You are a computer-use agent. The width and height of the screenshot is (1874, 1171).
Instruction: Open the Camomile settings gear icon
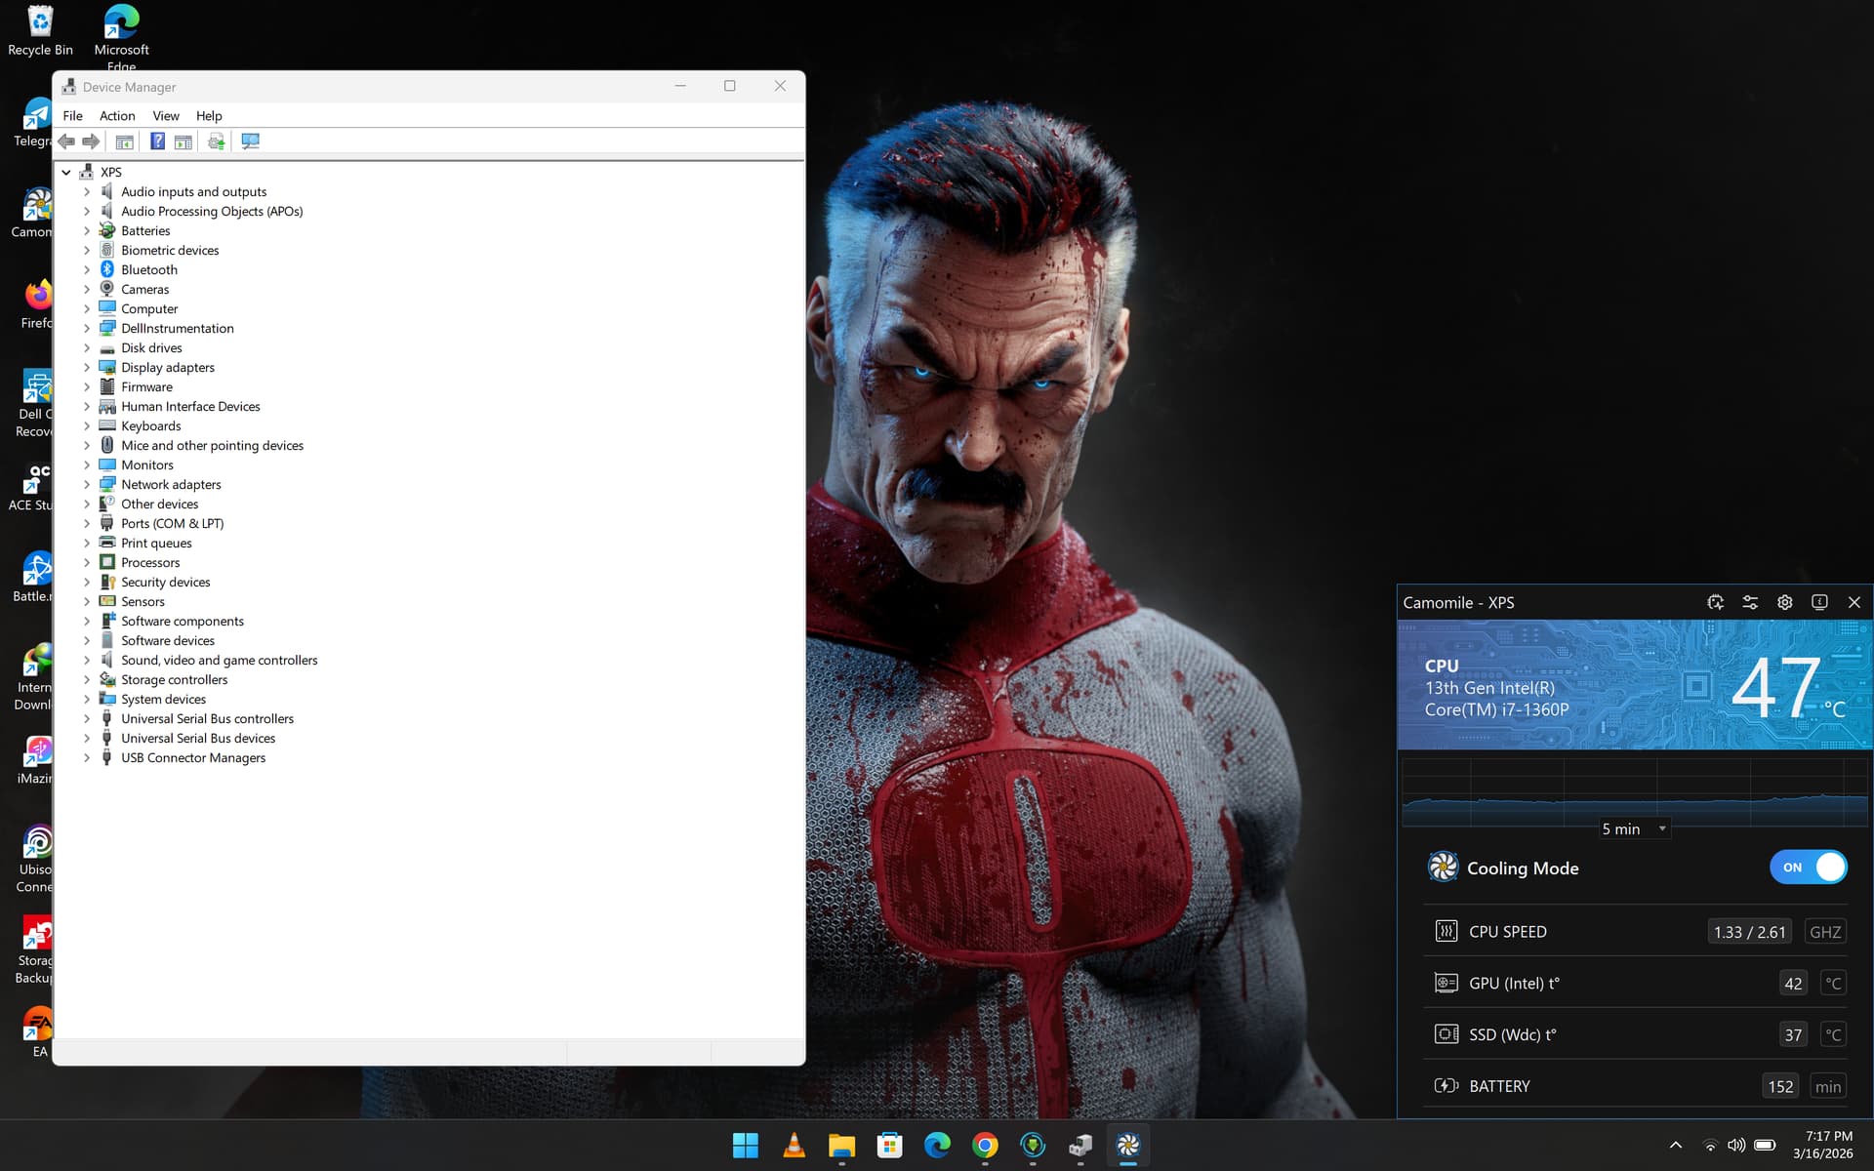(x=1784, y=603)
